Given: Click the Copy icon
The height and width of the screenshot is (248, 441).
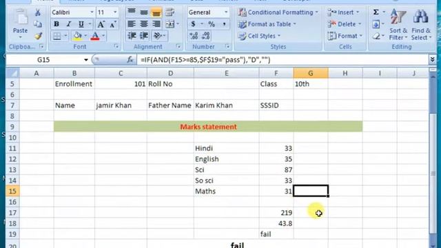Looking at the screenshot, I should 38,24.
